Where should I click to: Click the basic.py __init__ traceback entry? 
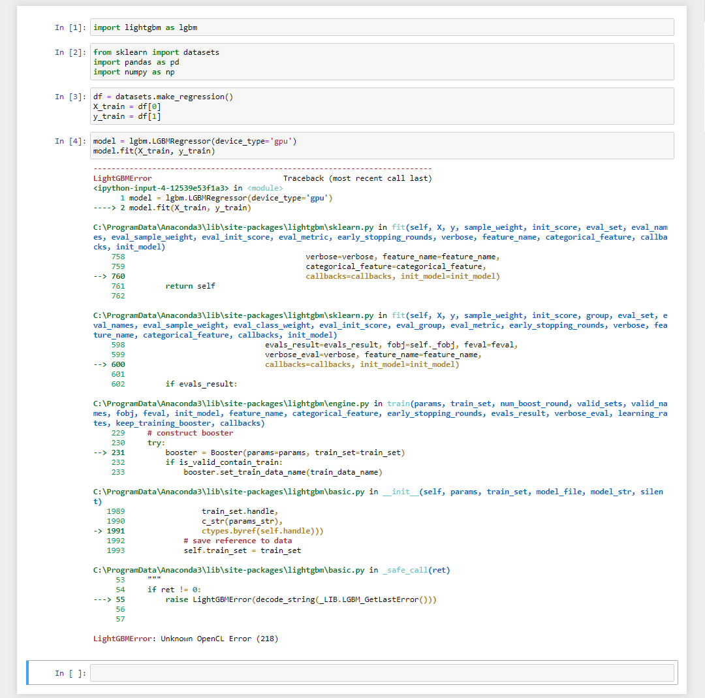pos(228,491)
